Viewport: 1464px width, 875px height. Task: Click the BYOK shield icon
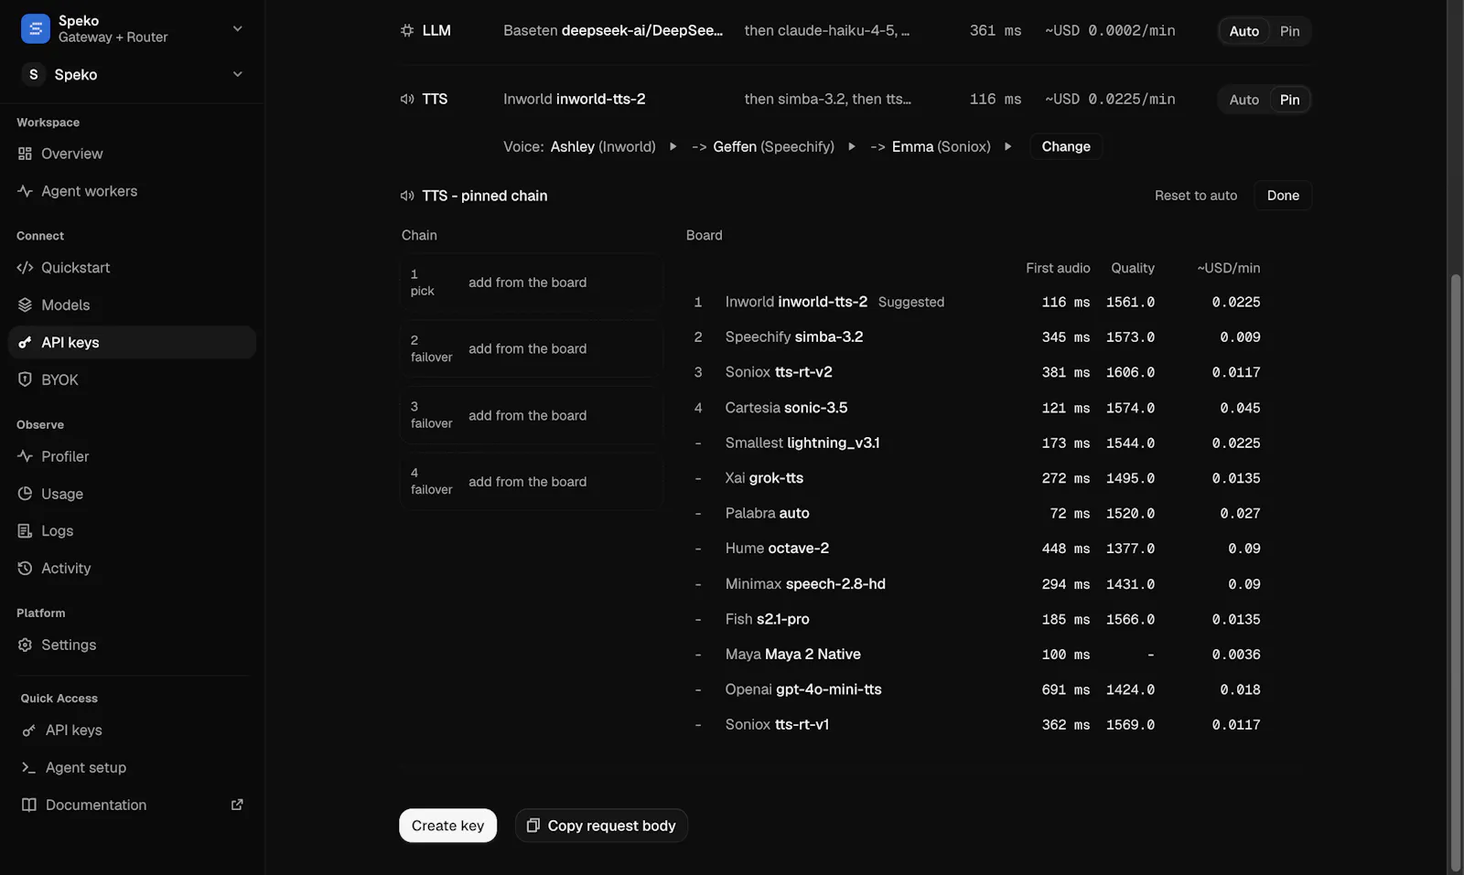coord(25,379)
